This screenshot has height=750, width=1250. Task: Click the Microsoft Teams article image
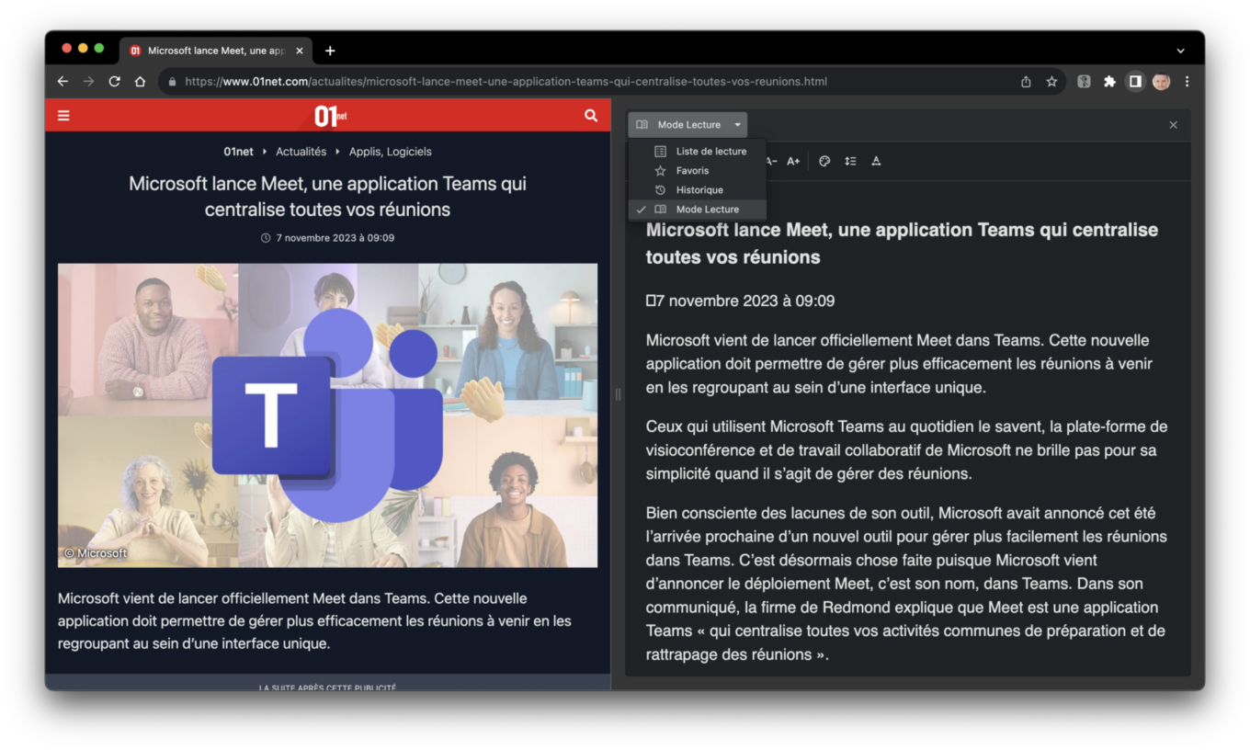click(x=327, y=415)
